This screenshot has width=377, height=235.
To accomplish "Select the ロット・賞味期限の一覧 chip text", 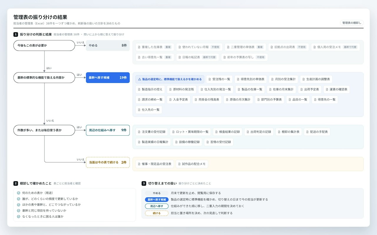I will (x=192, y=132).
